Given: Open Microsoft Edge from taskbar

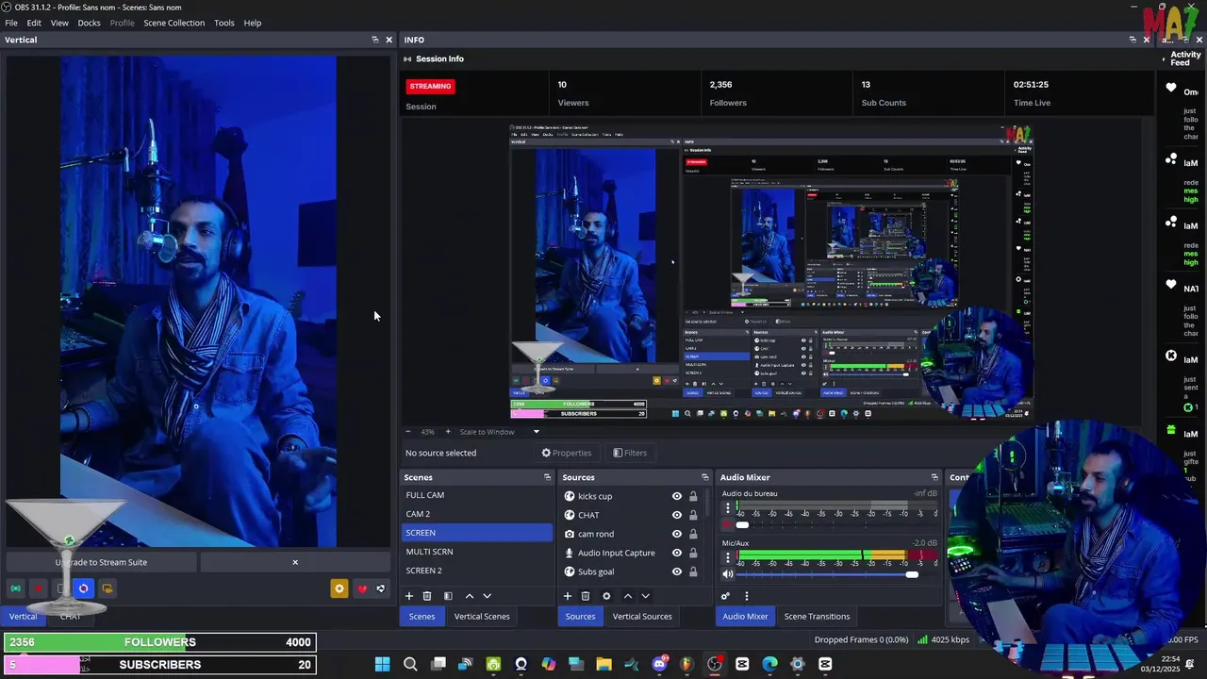Looking at the screenshot, I should (x=769, y=664).
